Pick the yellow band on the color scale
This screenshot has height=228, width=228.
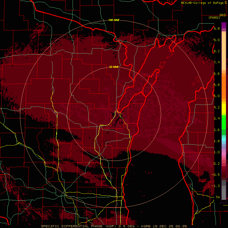[x=224, y=108]
